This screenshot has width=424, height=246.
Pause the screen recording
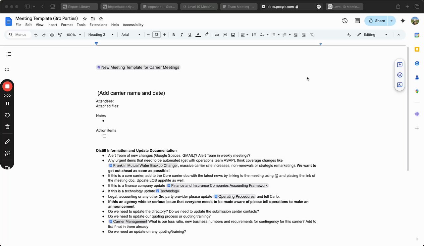point(7,104)
